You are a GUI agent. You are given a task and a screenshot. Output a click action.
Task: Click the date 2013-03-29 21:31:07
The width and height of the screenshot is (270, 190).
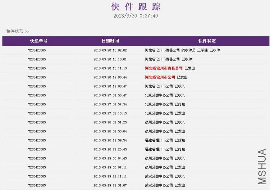click(x=110, y=185)
